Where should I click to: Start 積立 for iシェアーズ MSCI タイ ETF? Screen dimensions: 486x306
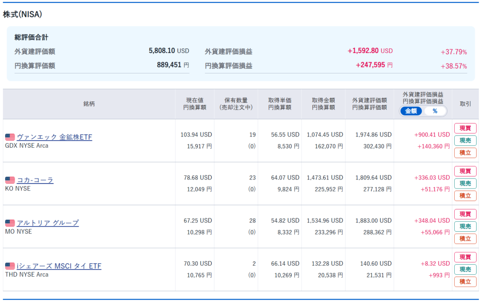(465, 282)
